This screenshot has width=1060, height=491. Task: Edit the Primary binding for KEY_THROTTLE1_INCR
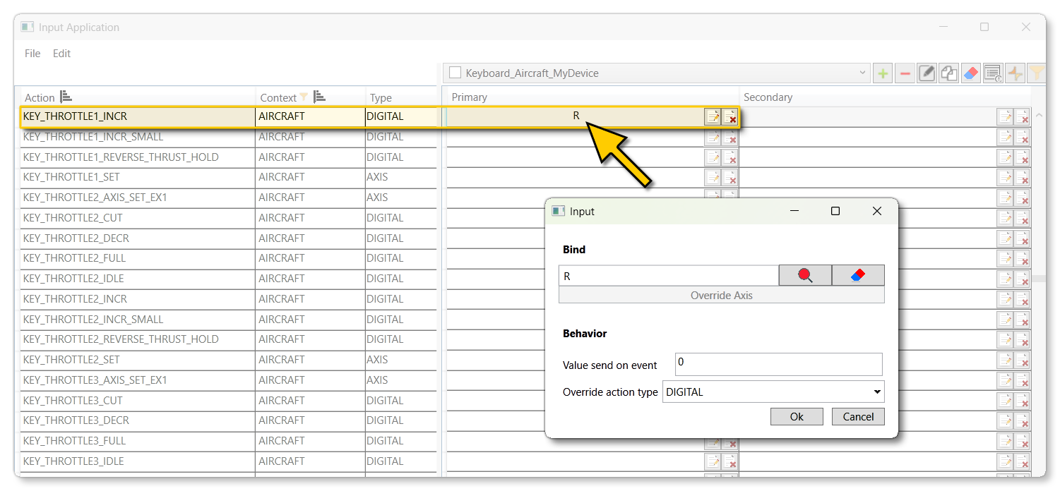coord(713,116)
